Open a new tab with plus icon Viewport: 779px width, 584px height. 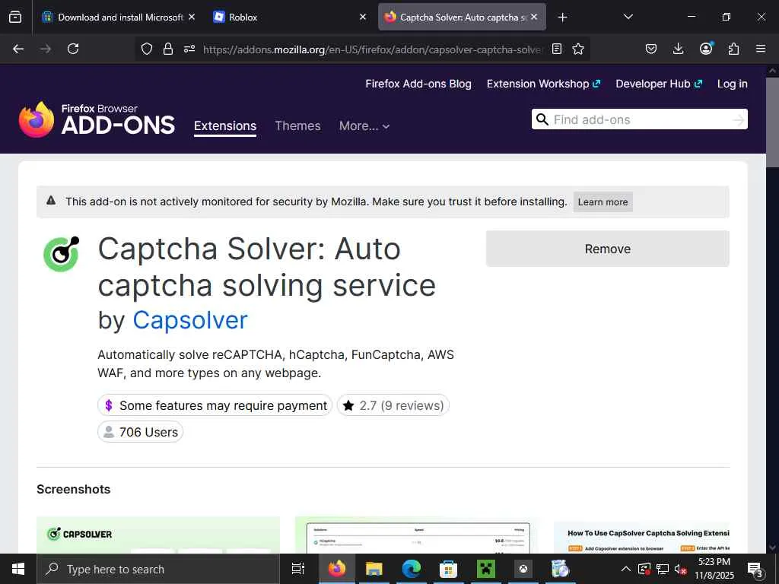pos(562,17)
